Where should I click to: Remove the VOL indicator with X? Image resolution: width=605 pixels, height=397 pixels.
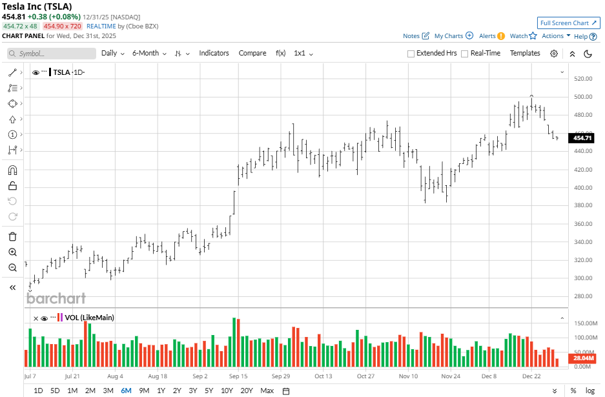click(36, 318)
